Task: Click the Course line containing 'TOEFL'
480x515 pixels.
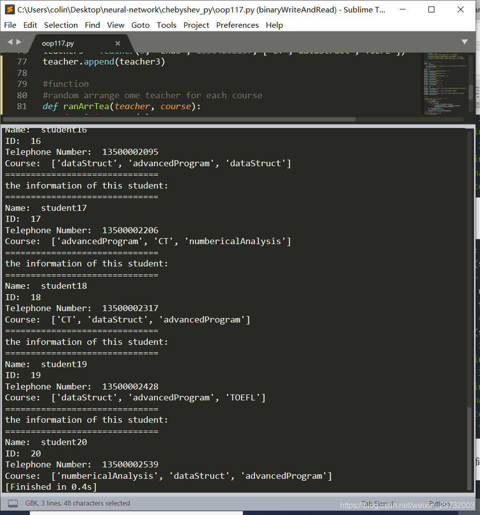Action: pyautogui.click(x=135, y=398)
